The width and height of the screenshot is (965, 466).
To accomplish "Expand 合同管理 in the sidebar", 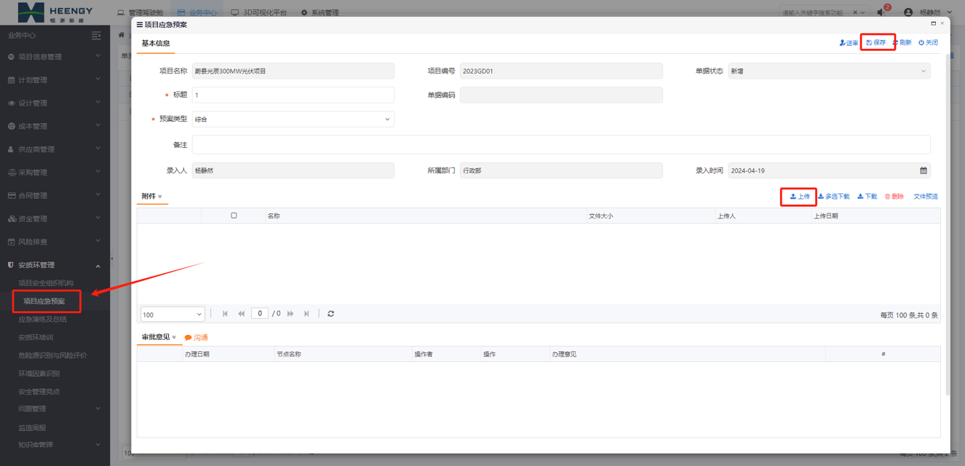I will pos(55,196).
